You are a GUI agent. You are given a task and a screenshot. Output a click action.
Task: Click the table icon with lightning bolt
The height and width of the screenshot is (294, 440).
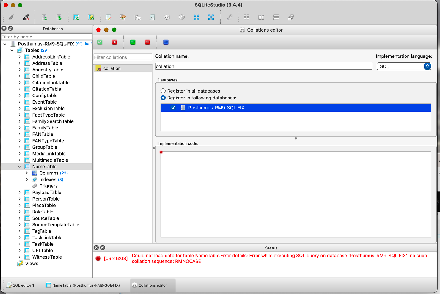pos(91,17)
